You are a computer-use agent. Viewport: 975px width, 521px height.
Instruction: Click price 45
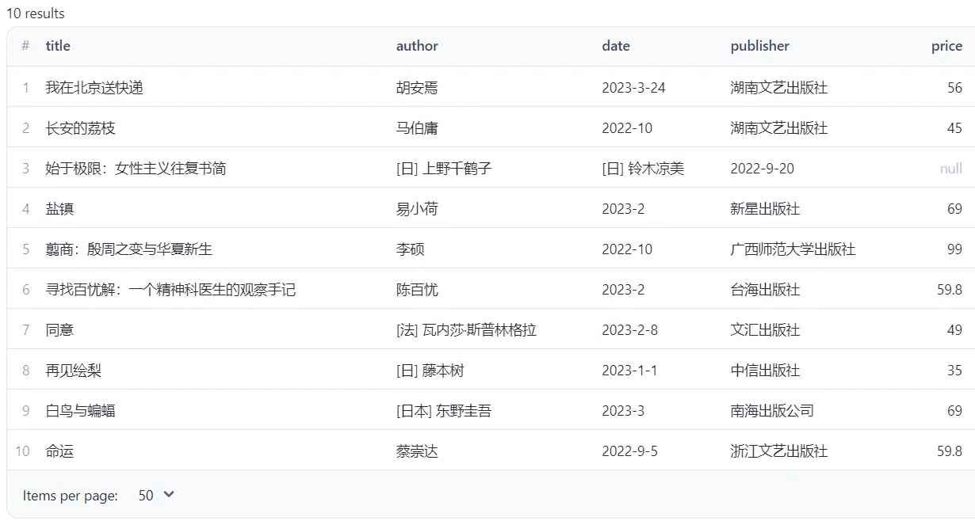coord(954,127)
